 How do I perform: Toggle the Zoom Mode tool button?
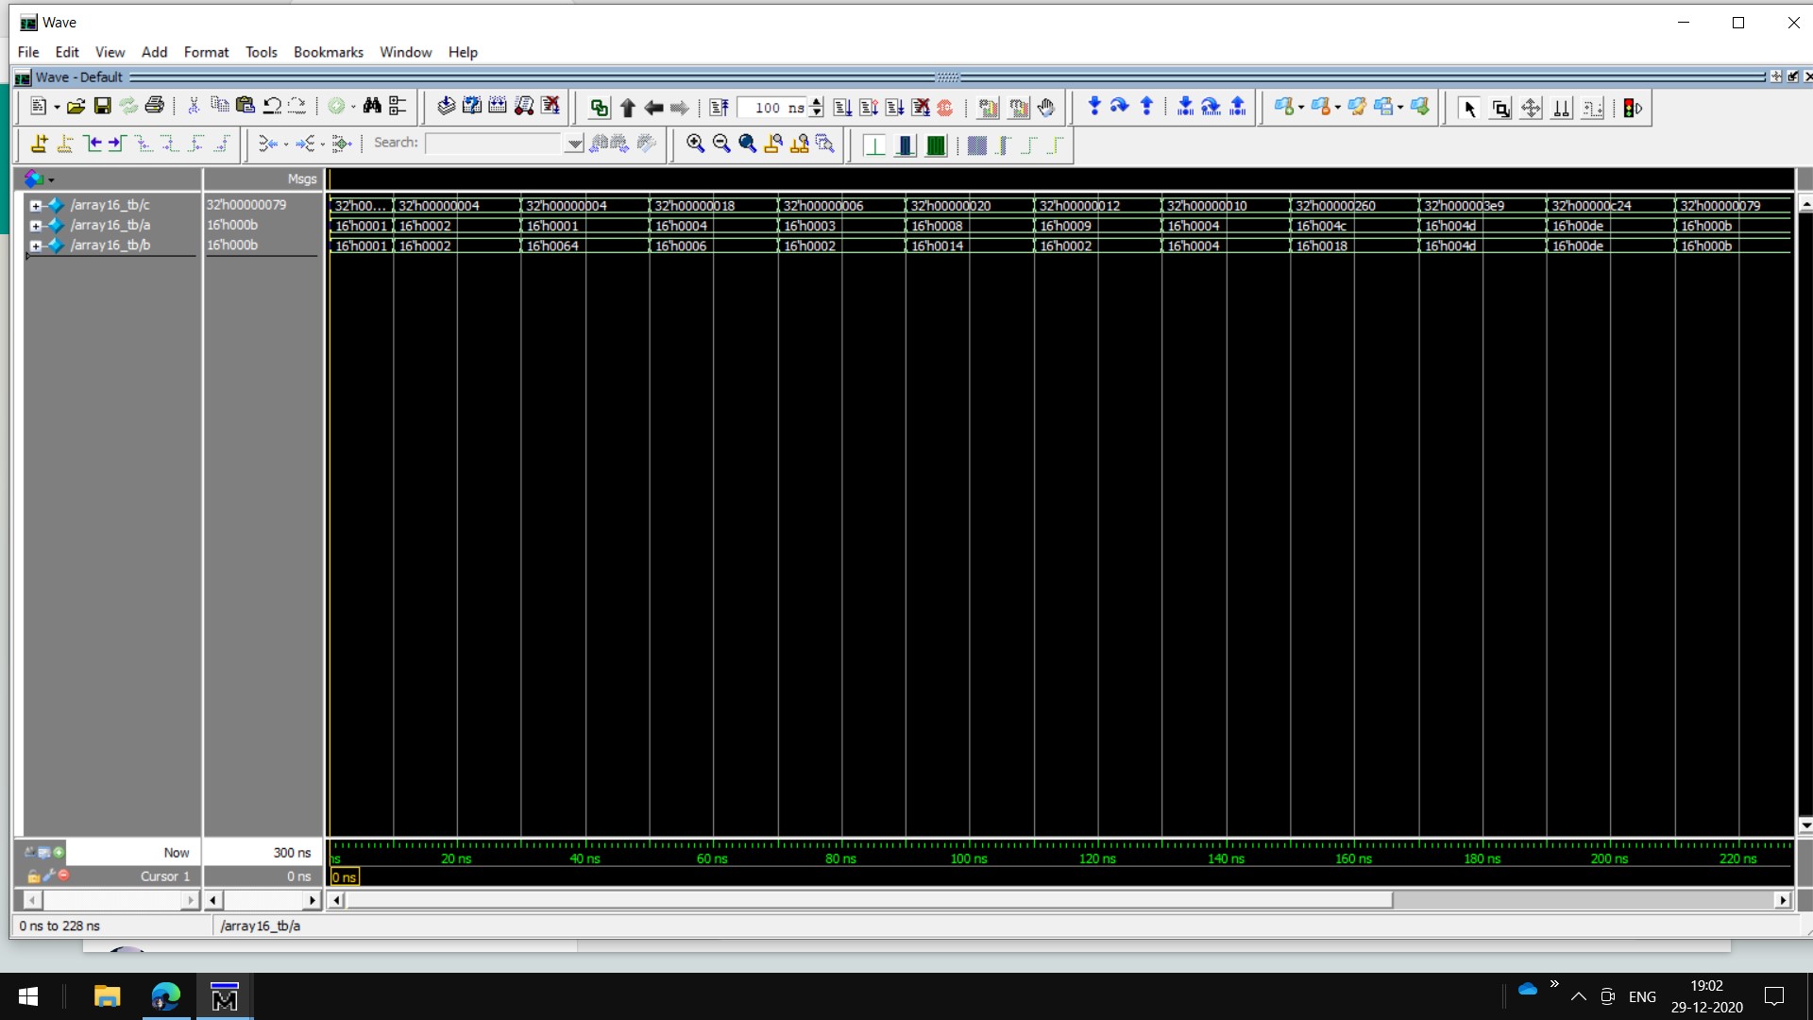(x=1500, y=109)
